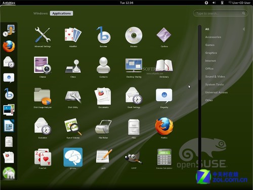Launch LibreOffice Writer from the dash
Image resolution: width=253 pixels, height=190 pixels.
pyautogui.click(x=9, y=126)
